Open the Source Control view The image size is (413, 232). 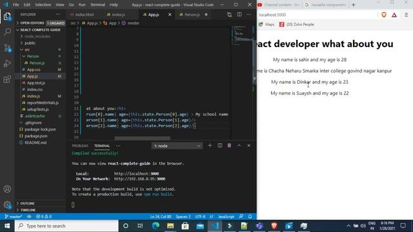tap(7, 48)
